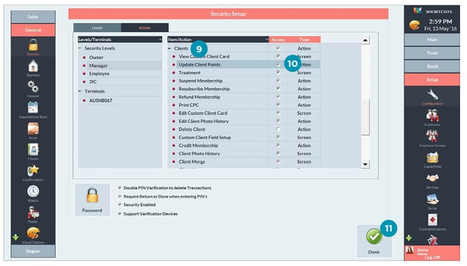This screenshot has width=467, height=266.
Task: Open the Series icon
Action: point(432,199)
